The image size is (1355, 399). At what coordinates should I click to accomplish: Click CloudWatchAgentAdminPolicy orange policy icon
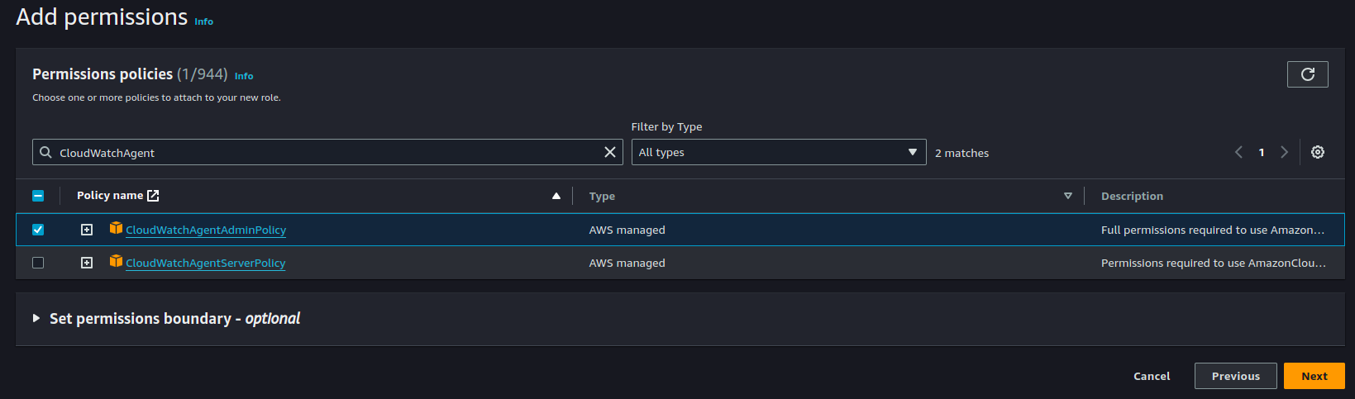(116, 228)
